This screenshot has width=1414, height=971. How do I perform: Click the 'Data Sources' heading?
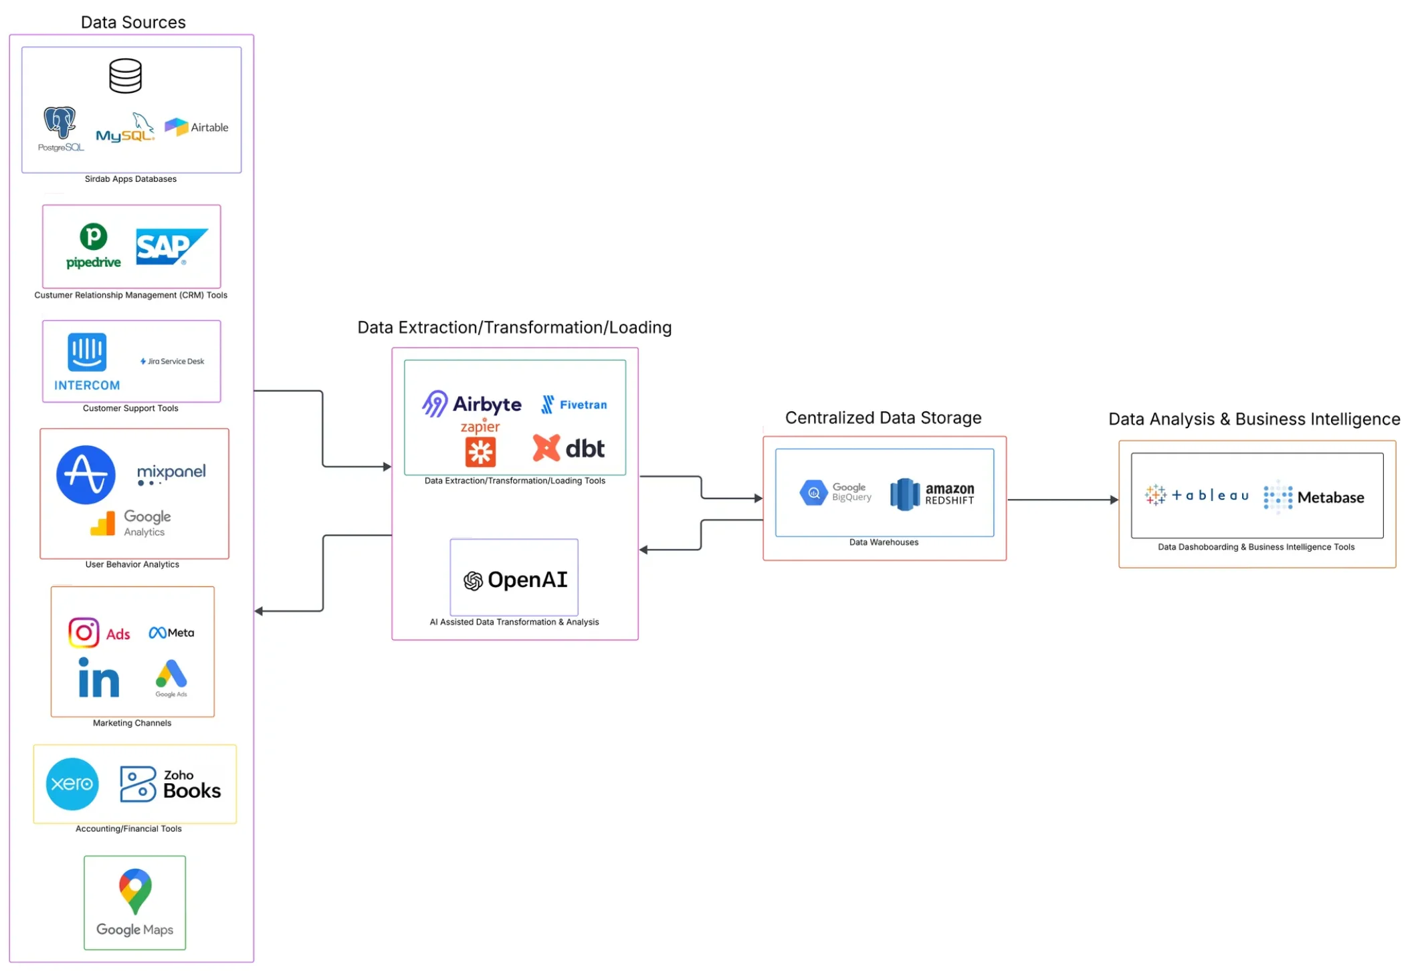(x=133, y=22)
